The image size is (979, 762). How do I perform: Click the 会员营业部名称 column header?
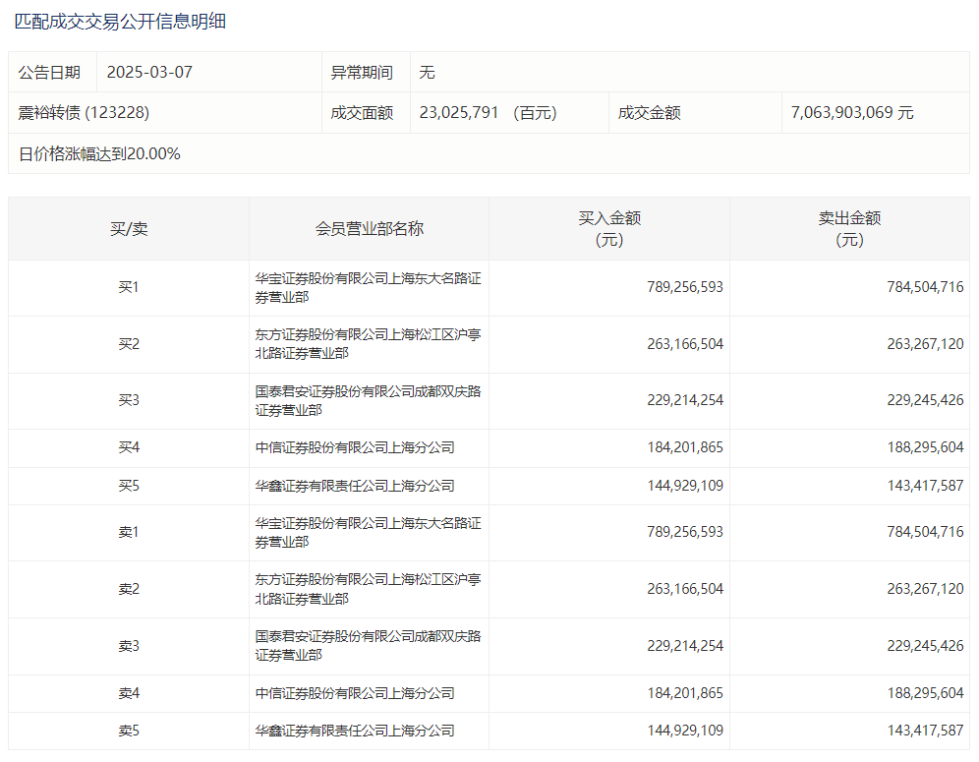pyautogui.click(x=369, y=229)
